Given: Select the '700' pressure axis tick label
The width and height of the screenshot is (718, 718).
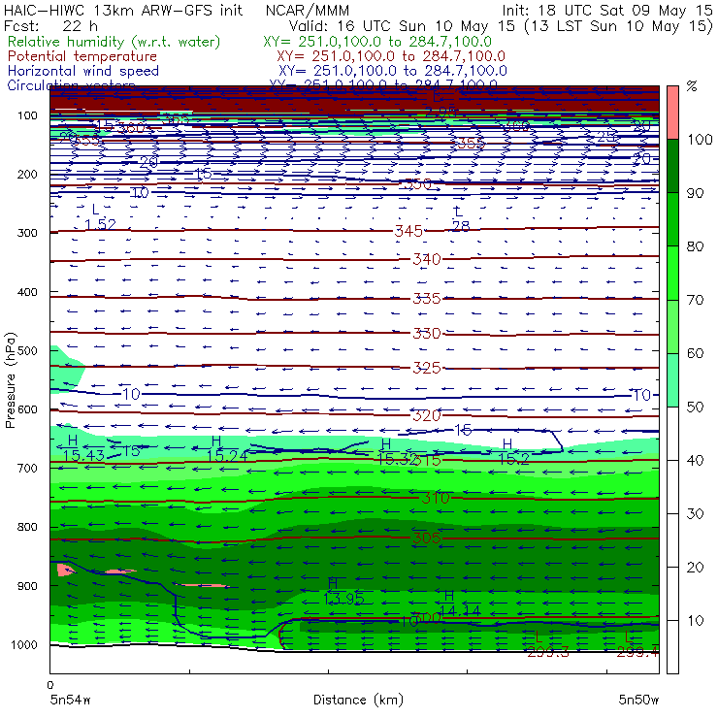Looking at the screenshot, I should point(27,468).
